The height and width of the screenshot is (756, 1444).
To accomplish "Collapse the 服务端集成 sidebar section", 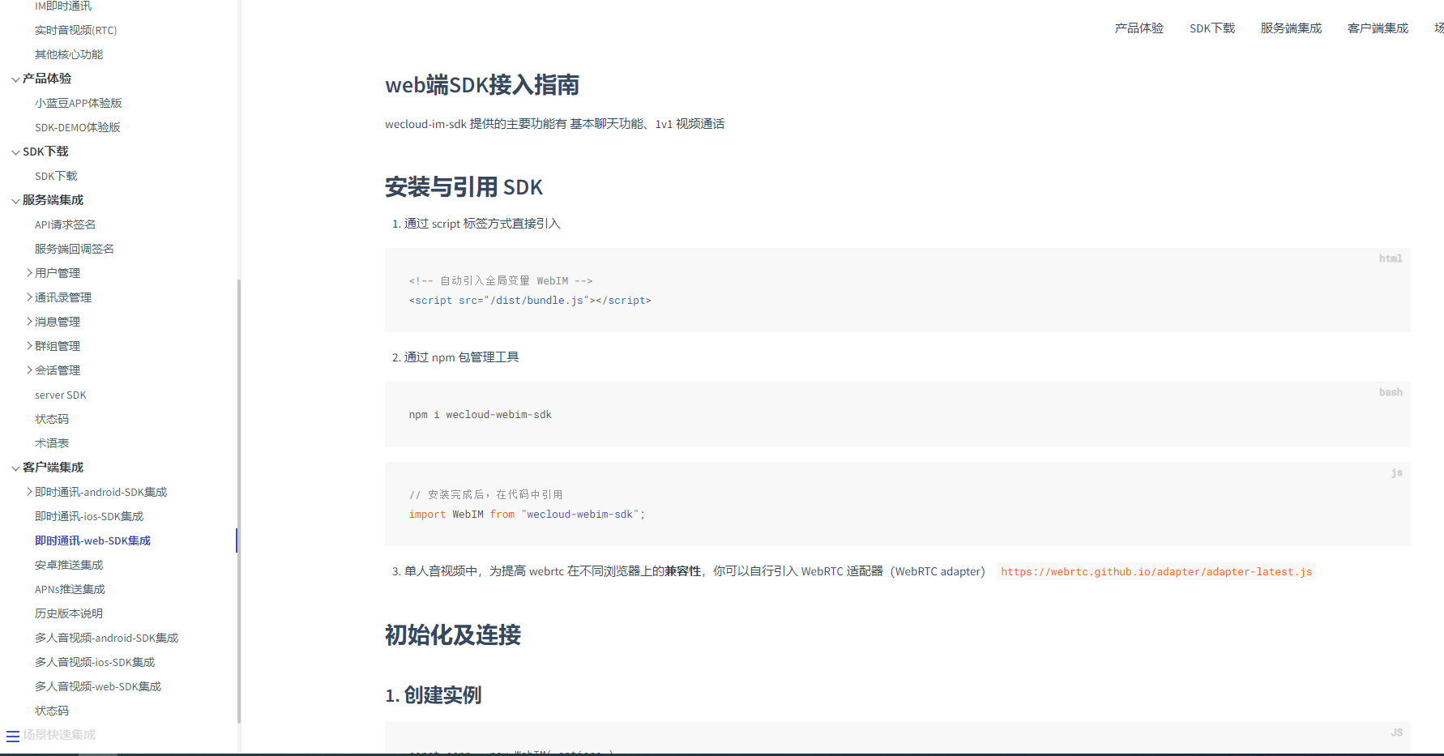I will (x=15, y=201).
